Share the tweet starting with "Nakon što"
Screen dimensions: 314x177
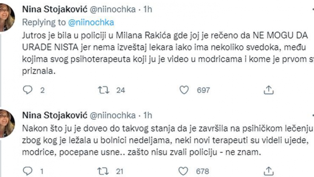click(268, 171)
